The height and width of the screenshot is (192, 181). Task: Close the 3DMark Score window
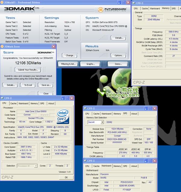point(53,46)
